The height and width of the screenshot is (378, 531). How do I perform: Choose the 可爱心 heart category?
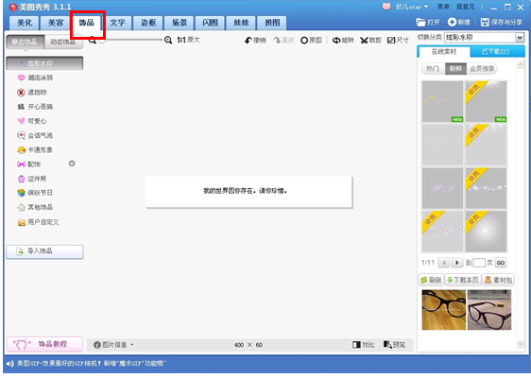32,121
